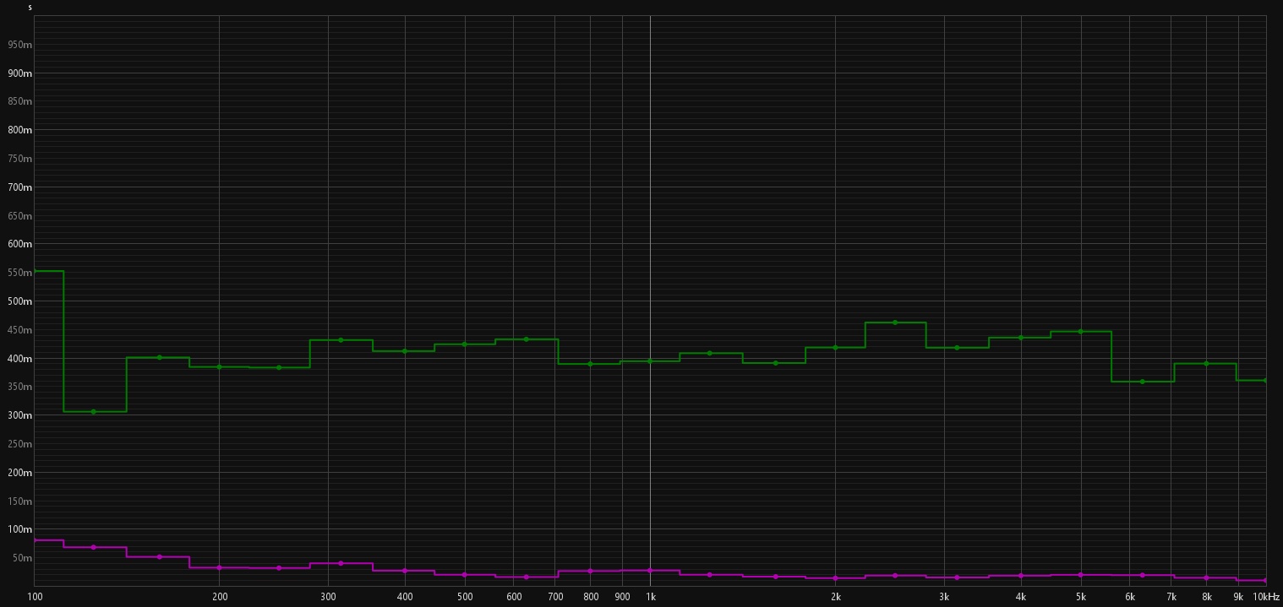
Task: Select the 9k frequency axis label
Action: click(1237, 597)
